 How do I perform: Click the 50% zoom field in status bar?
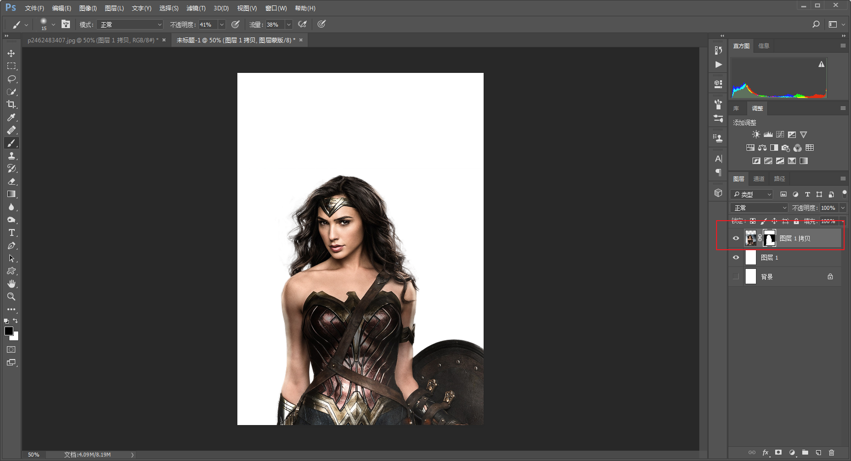(x=33, y=455)
